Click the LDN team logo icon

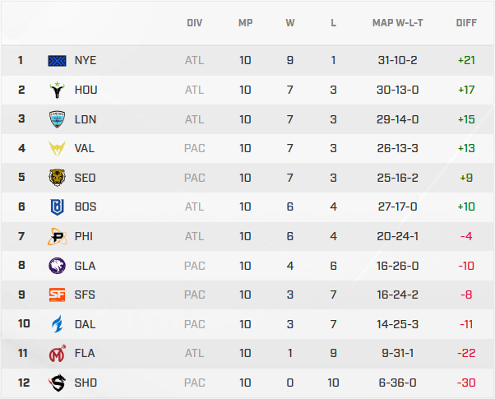[57, 119]
